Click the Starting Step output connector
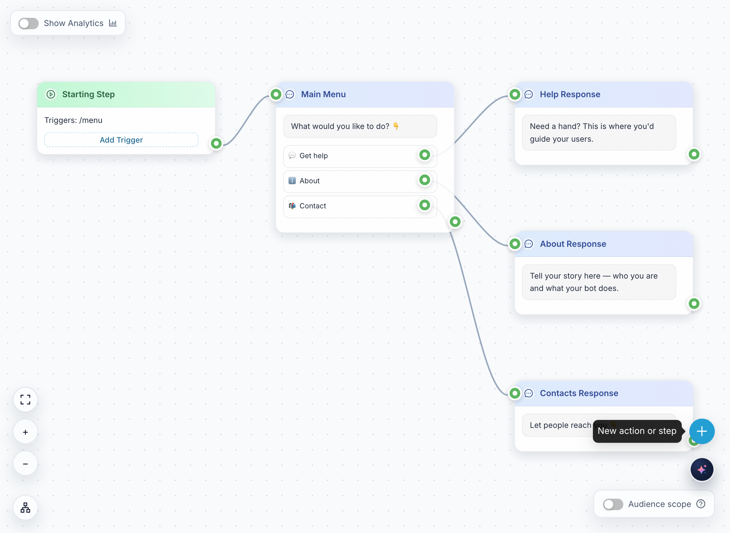The height and width of the screenshot is (533, 730). tap(216, 143)
